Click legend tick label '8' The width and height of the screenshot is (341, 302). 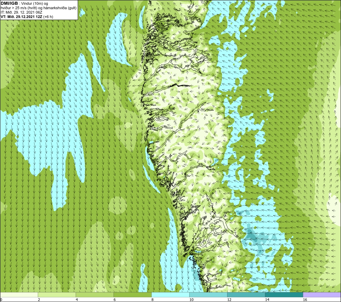click(152, 300)
